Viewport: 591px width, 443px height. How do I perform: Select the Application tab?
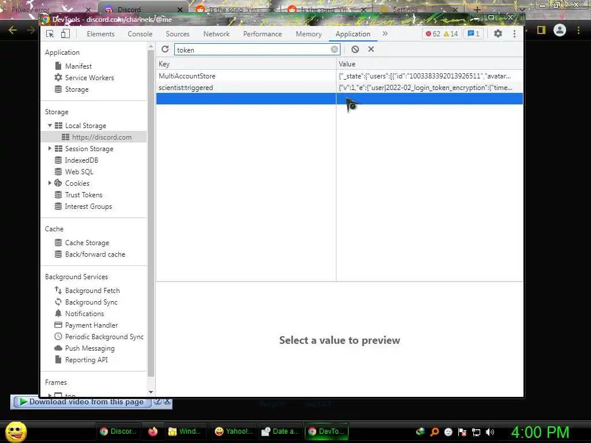coord(353,34)
